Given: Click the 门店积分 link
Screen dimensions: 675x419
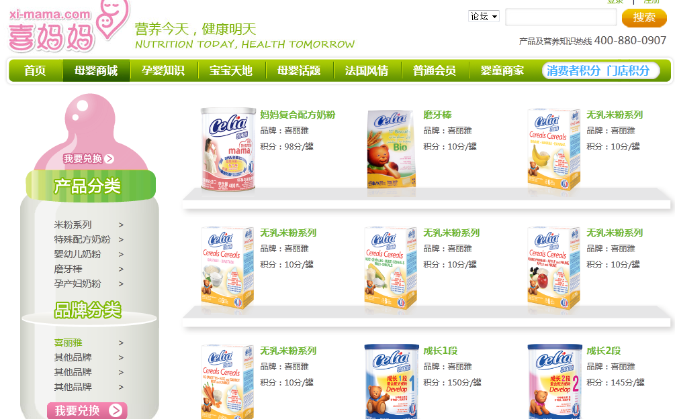Looking at the screenshot, I should click(628, 70).
